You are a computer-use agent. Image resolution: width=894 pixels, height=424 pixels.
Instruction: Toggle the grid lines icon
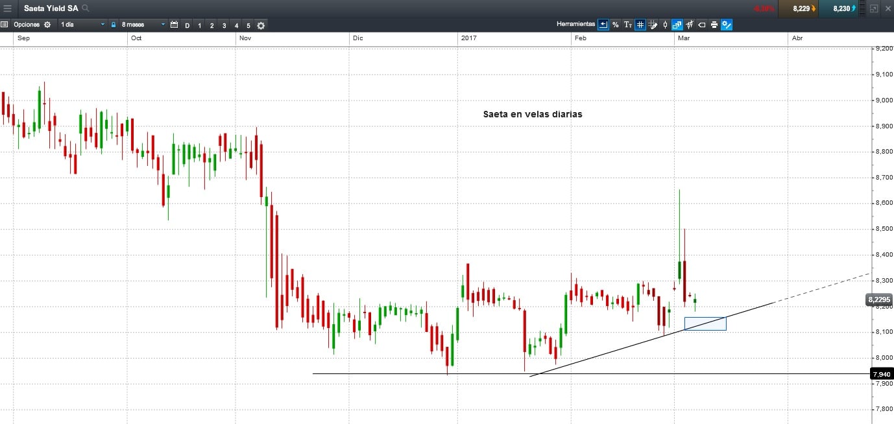(x=640, y=25)
